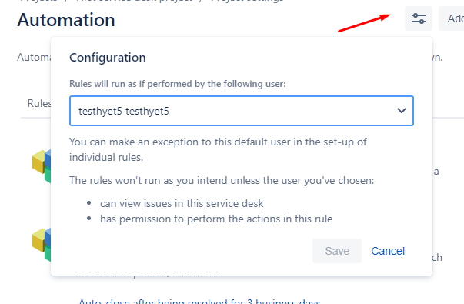
Task: Cancel the Configuration dialog
Action: point(388,251)
